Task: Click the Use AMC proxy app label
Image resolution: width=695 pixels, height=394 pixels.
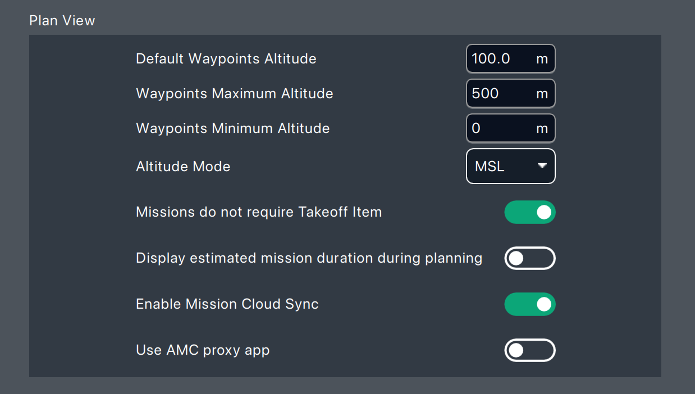Action: coord(203,351)
